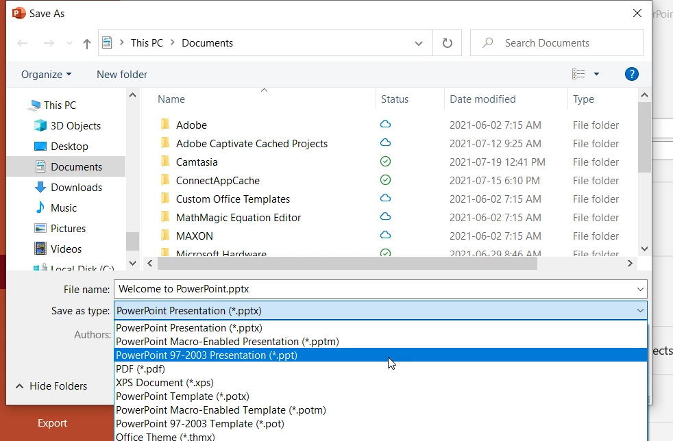Open Export in PowerPoint backstage

coord(52,423)
